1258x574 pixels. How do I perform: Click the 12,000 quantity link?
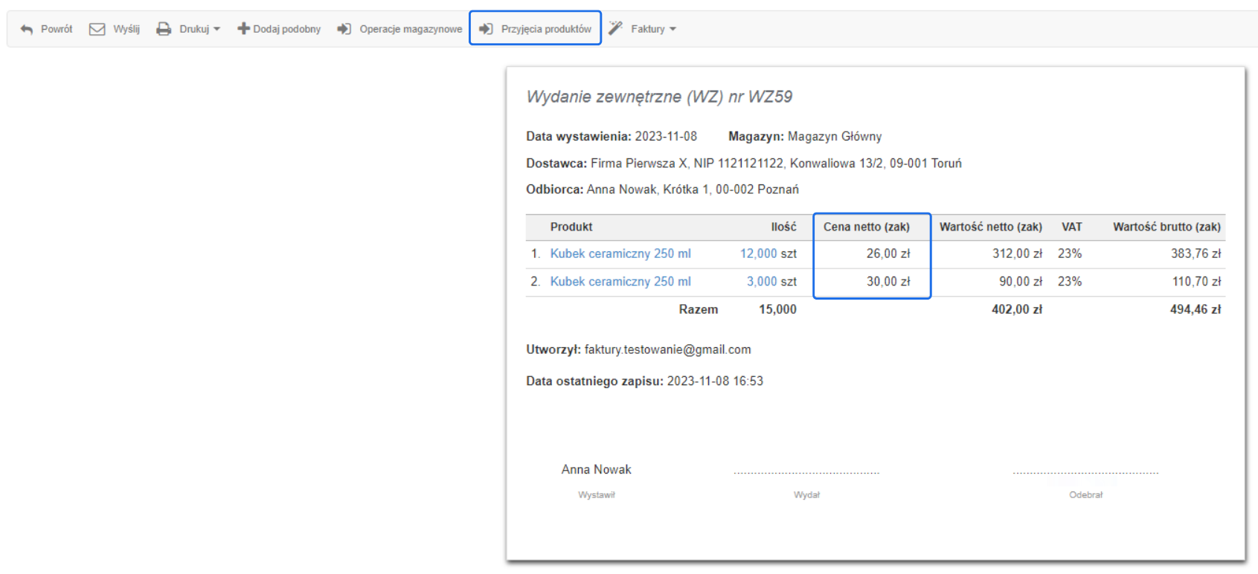pyautogui.click(x=758, y=254)
